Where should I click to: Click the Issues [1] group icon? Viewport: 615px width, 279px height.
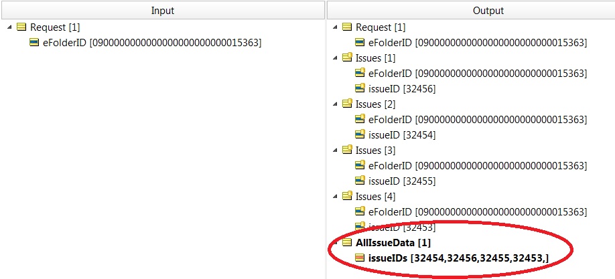click(347, 58)
